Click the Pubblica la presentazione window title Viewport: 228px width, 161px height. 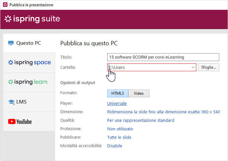31,5
